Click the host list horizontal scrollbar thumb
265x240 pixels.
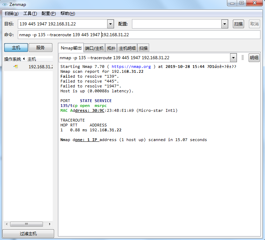(x=27, y=224)
